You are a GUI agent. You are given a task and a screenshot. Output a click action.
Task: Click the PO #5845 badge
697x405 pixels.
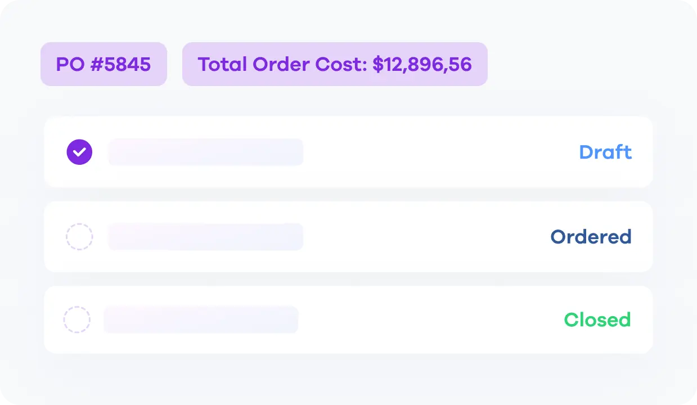point(104,64)
